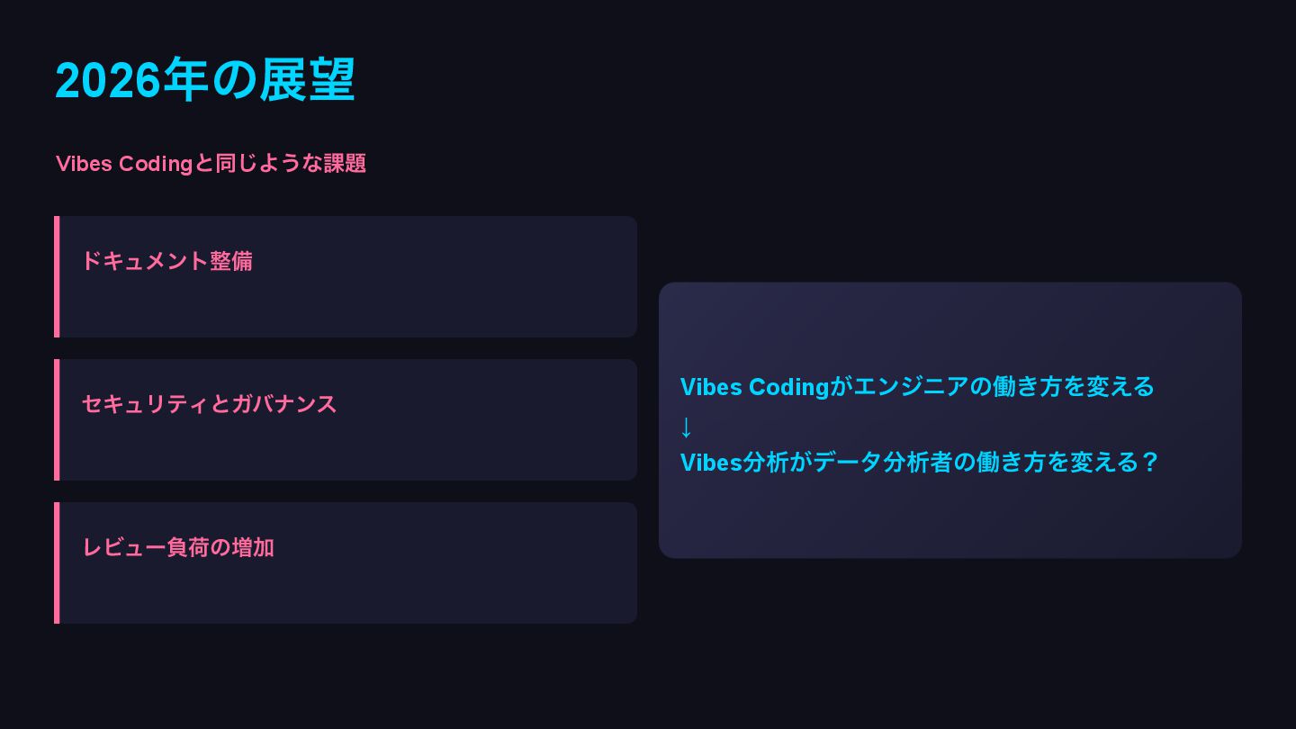Click the right gradient panel below its text
Screen dimensions: 1296x729
point(950,517)
